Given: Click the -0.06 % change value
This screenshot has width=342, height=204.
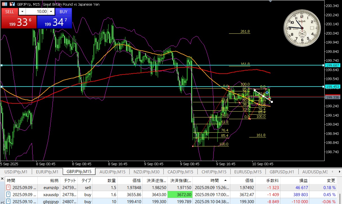Looking at the screenshot, I should [x=328, y=201].
